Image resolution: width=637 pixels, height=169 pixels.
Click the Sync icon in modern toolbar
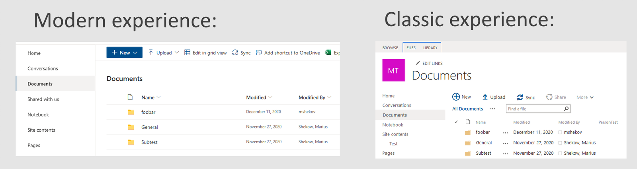pos(235,52)
